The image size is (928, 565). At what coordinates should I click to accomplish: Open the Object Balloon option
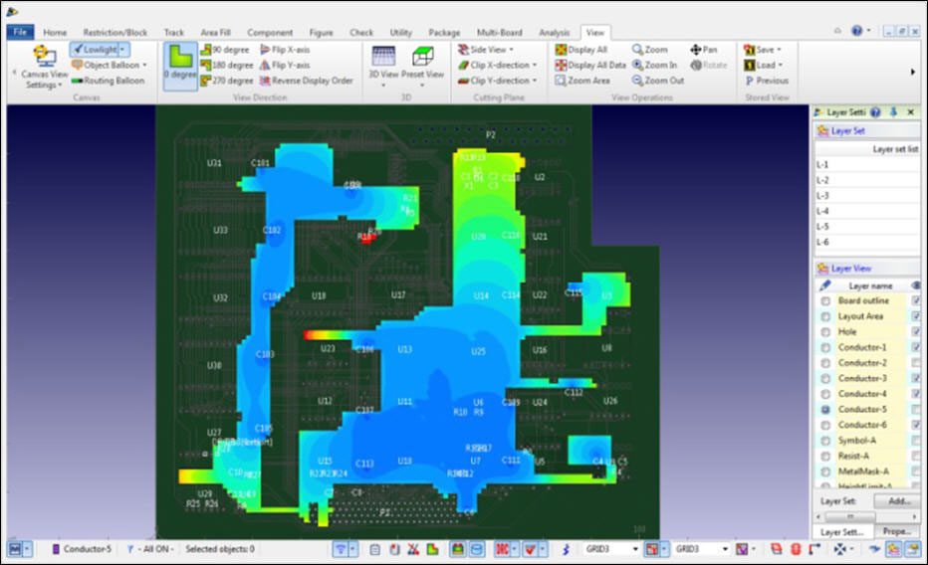[109, 65]
